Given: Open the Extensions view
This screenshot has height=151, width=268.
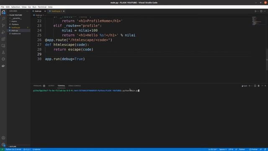Looking at the screenshot, I should tap(3, 39).
